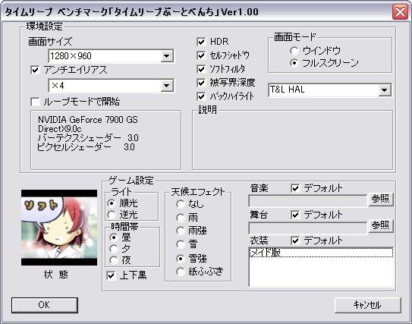Click the 参照 button for 音楽
The height and width of the screenshot is (324, 412).
(x=381, y=199)
